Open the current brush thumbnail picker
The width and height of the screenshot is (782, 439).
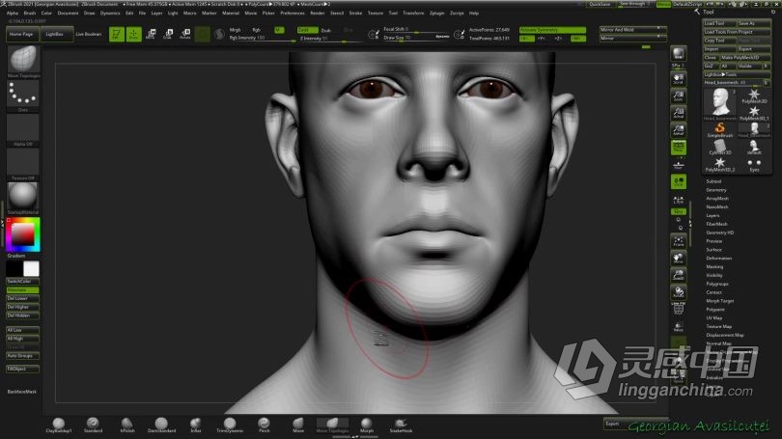[x=23, y=61]
